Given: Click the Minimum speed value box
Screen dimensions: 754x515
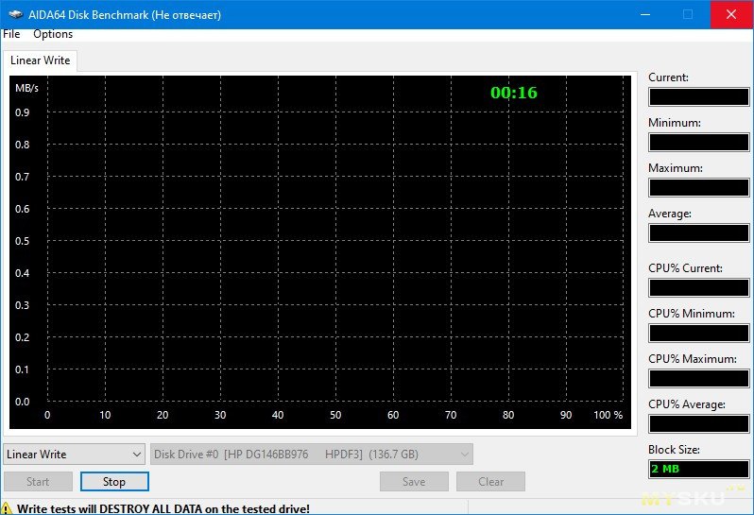Looking at the screenshot, I should pyautogui.click(x=698, y=142).
